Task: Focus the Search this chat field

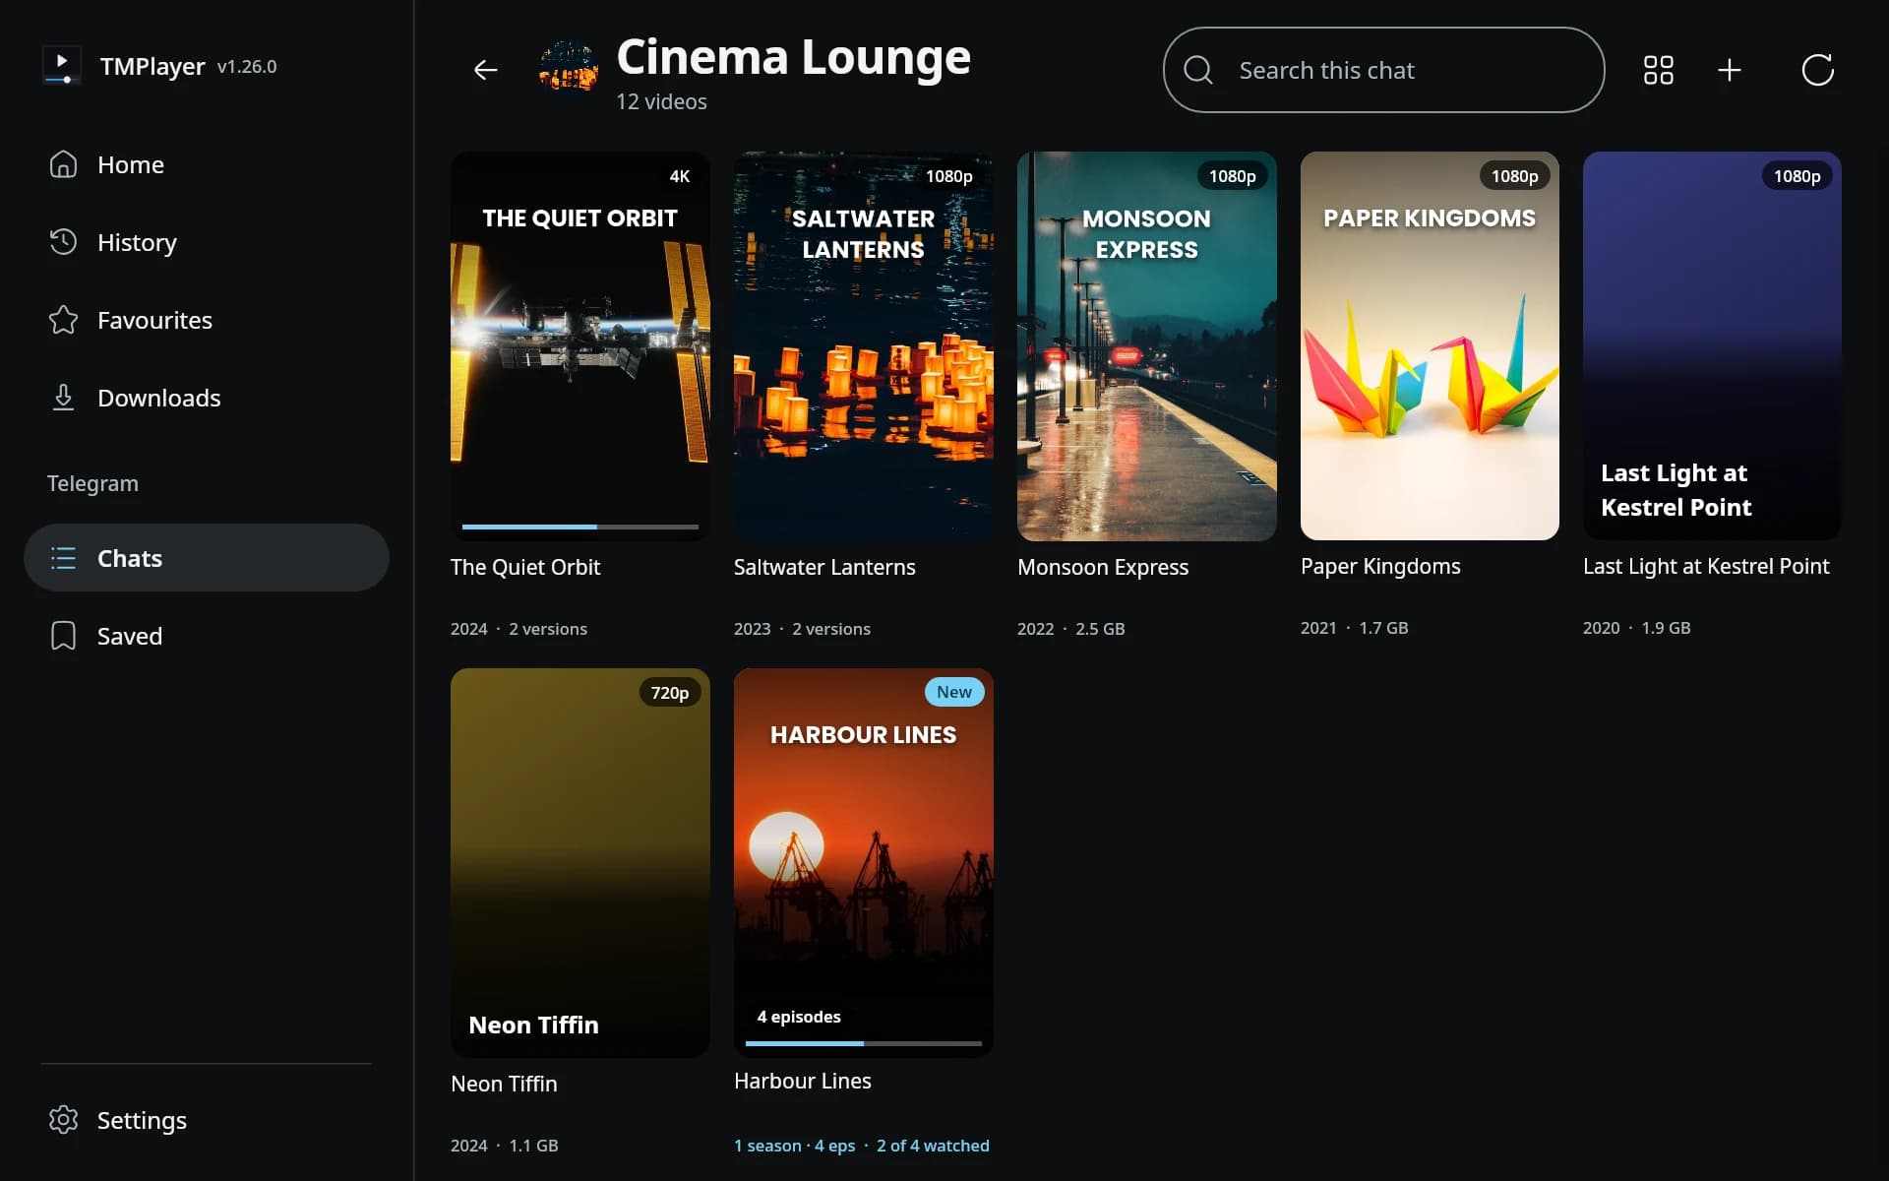Action: coord(1383,70)
